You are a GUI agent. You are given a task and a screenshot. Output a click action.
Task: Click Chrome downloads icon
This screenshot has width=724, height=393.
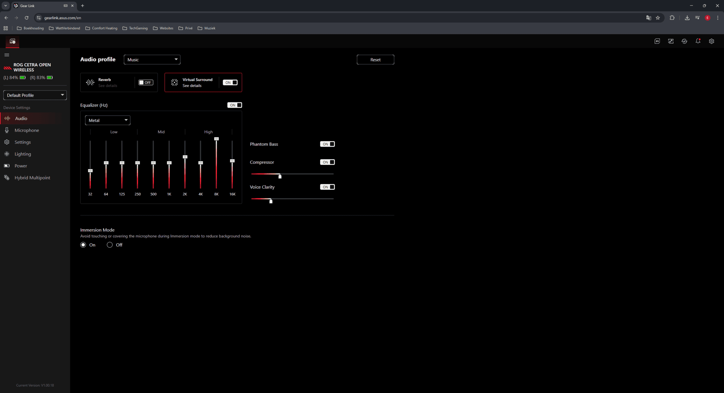pos(687,18)
